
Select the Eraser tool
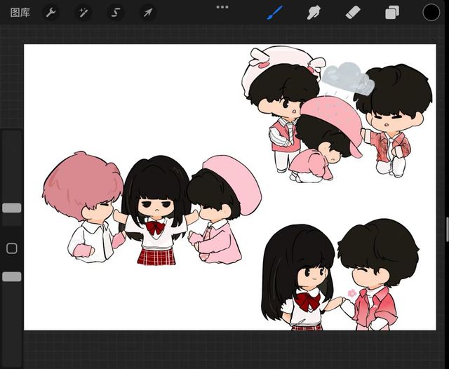click(353, 13)
